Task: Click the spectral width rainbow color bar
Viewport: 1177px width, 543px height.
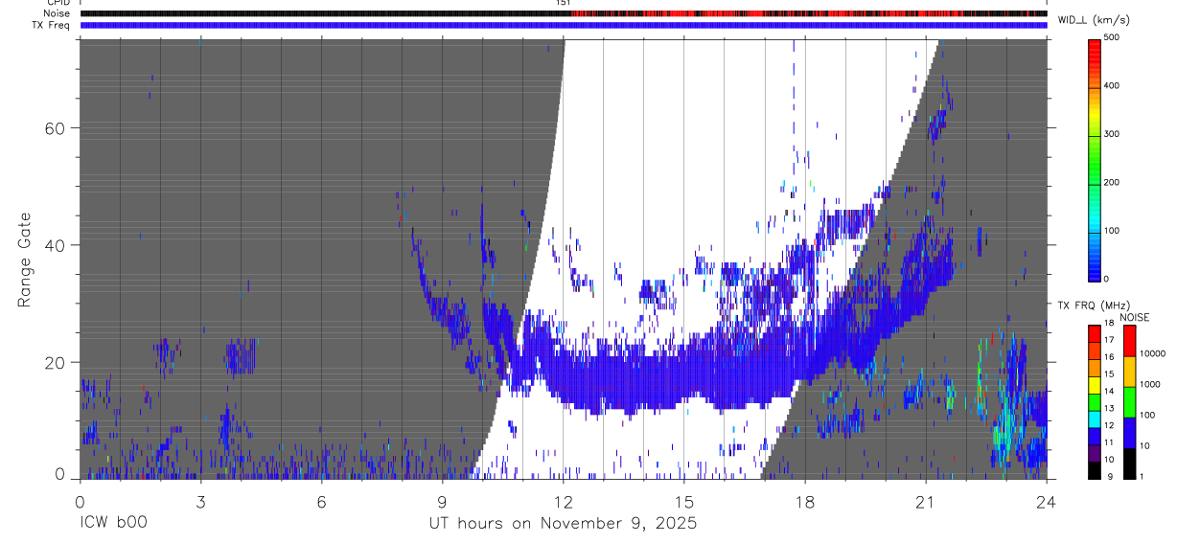Action: click(x=1095, y=159)
